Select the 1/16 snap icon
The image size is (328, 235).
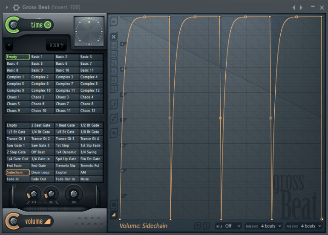[114, 45]
